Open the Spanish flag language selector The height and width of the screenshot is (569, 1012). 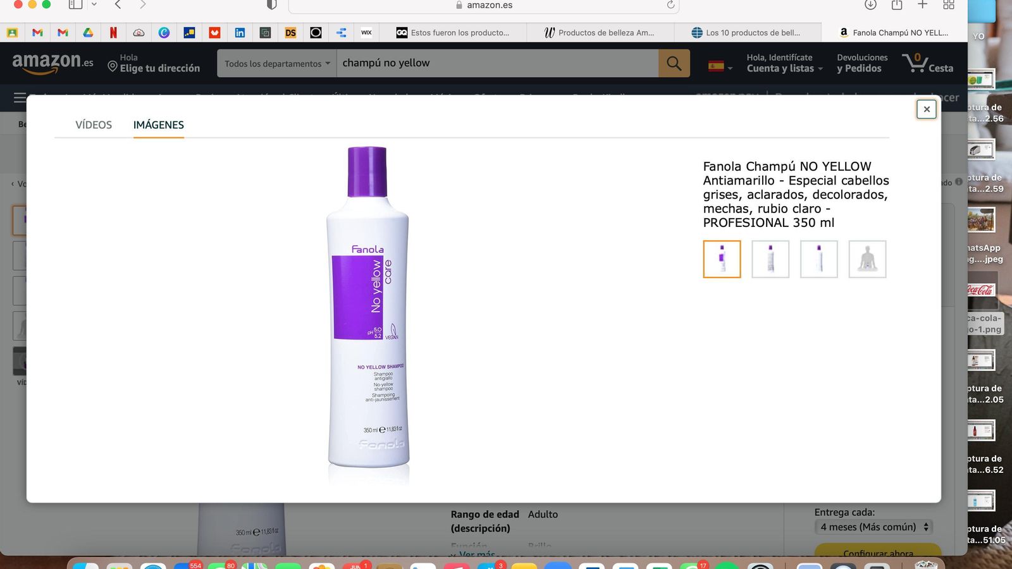(x=720, y=66)
